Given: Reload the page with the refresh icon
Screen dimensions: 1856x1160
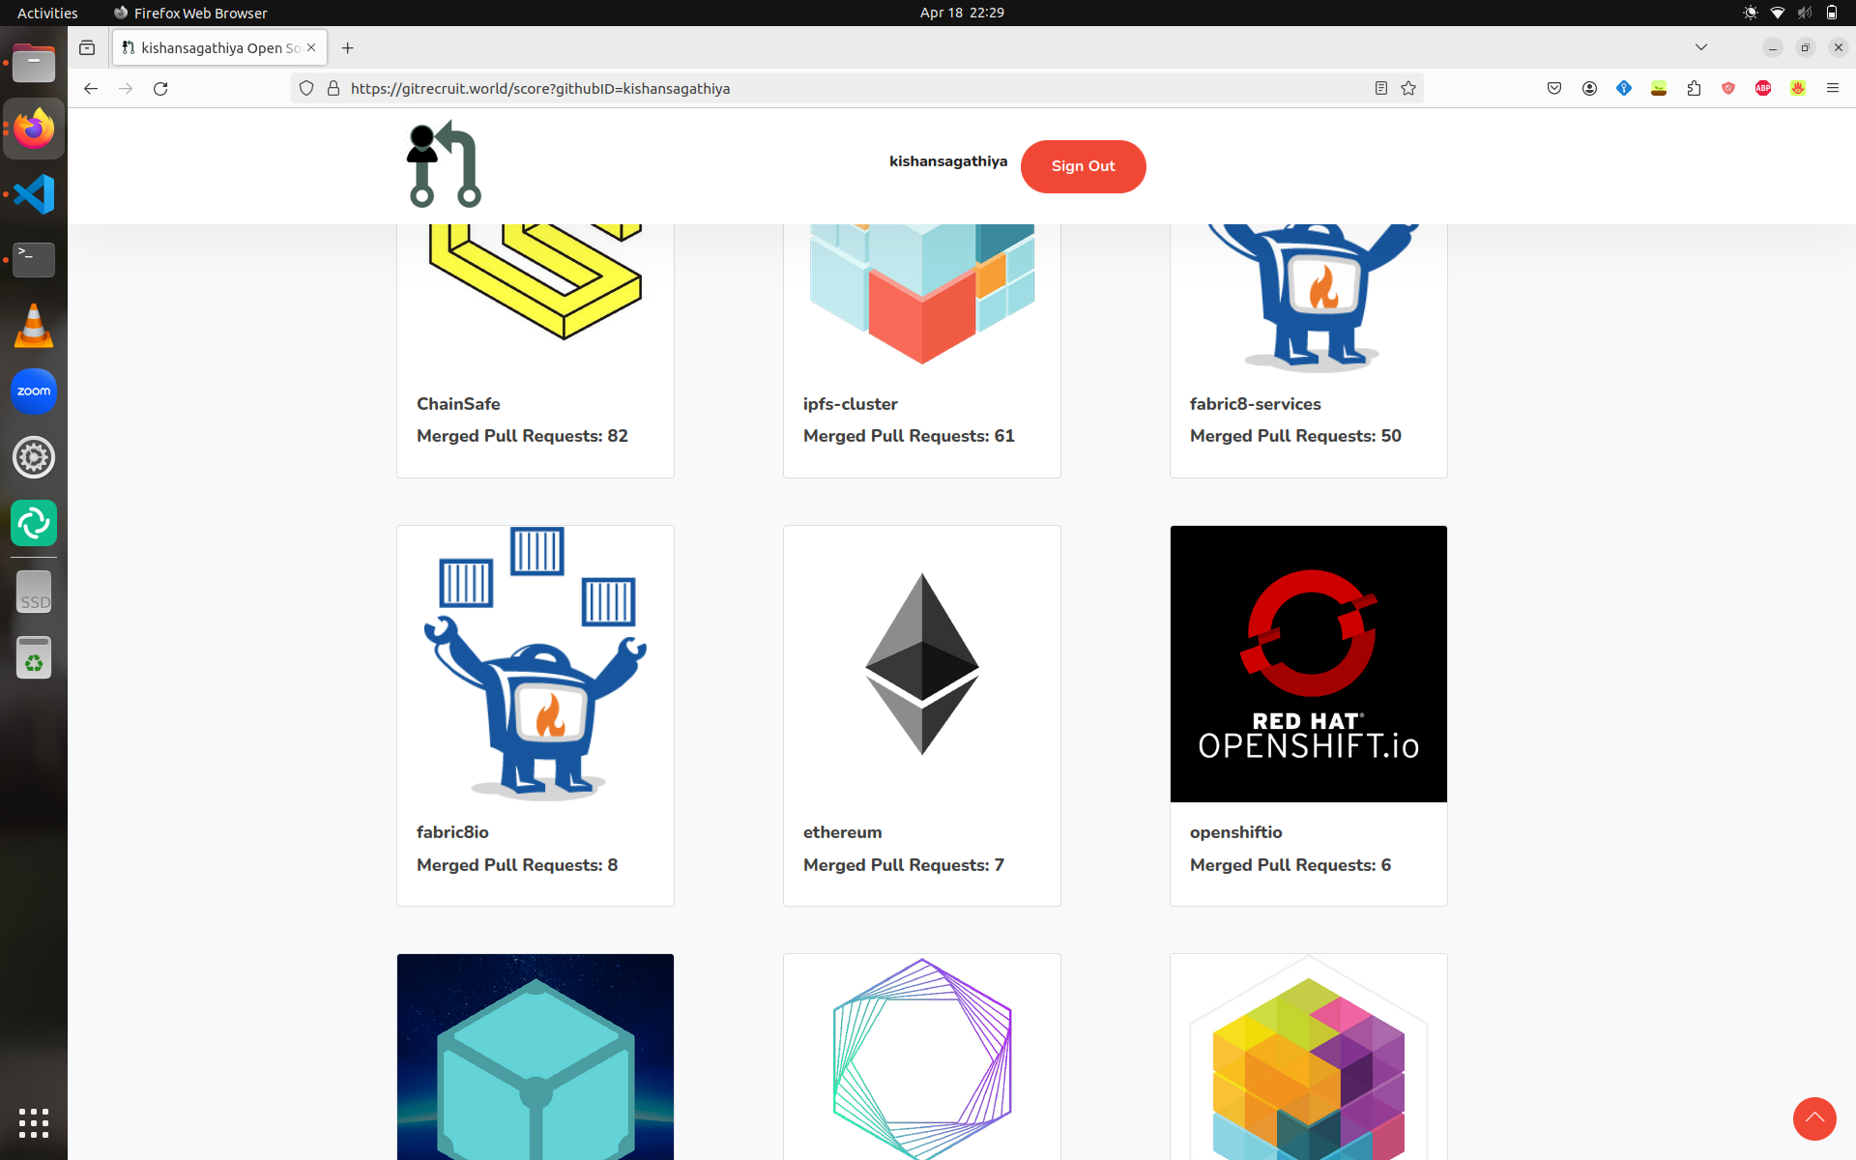Looking at the screenshot, I should 160,88.
